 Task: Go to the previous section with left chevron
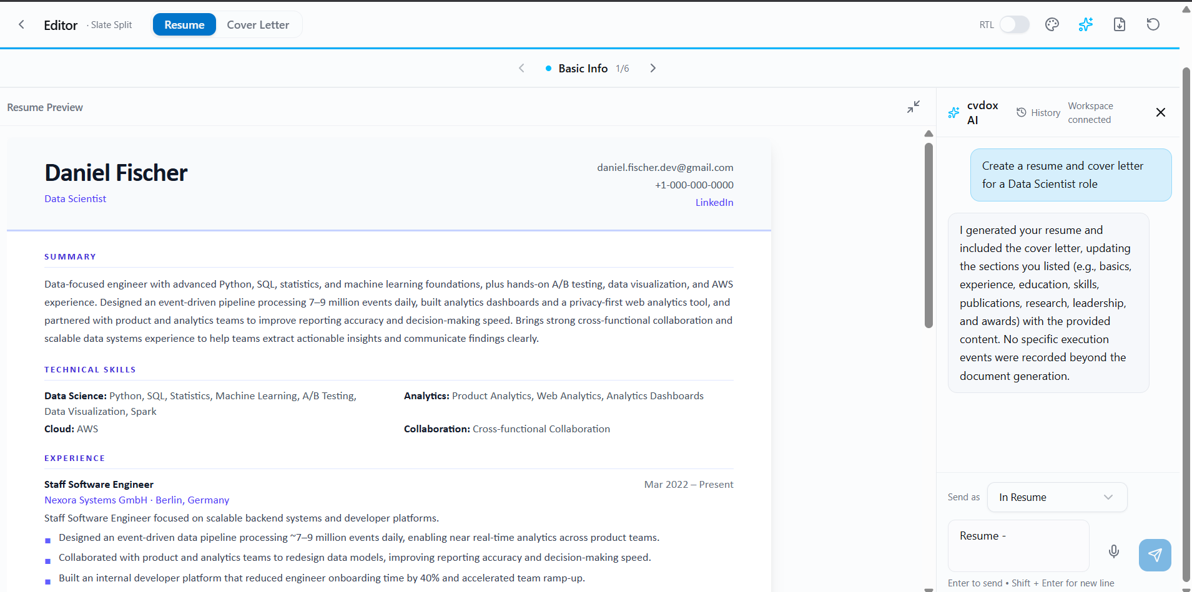(x=521, y=68)
